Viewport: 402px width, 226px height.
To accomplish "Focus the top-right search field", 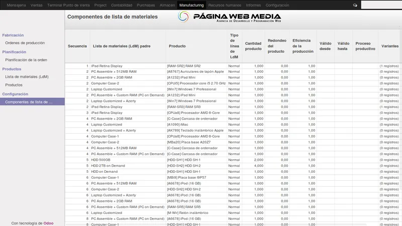I will [x=381, y=5].
